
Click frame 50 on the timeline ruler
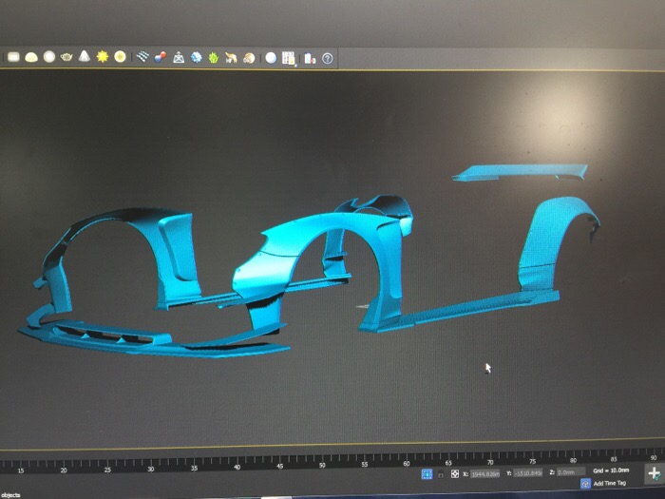[322, 465]
